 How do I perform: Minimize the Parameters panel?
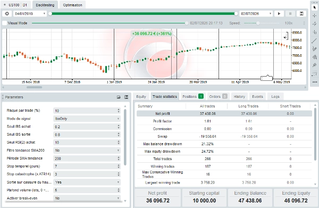click(119, 97)
